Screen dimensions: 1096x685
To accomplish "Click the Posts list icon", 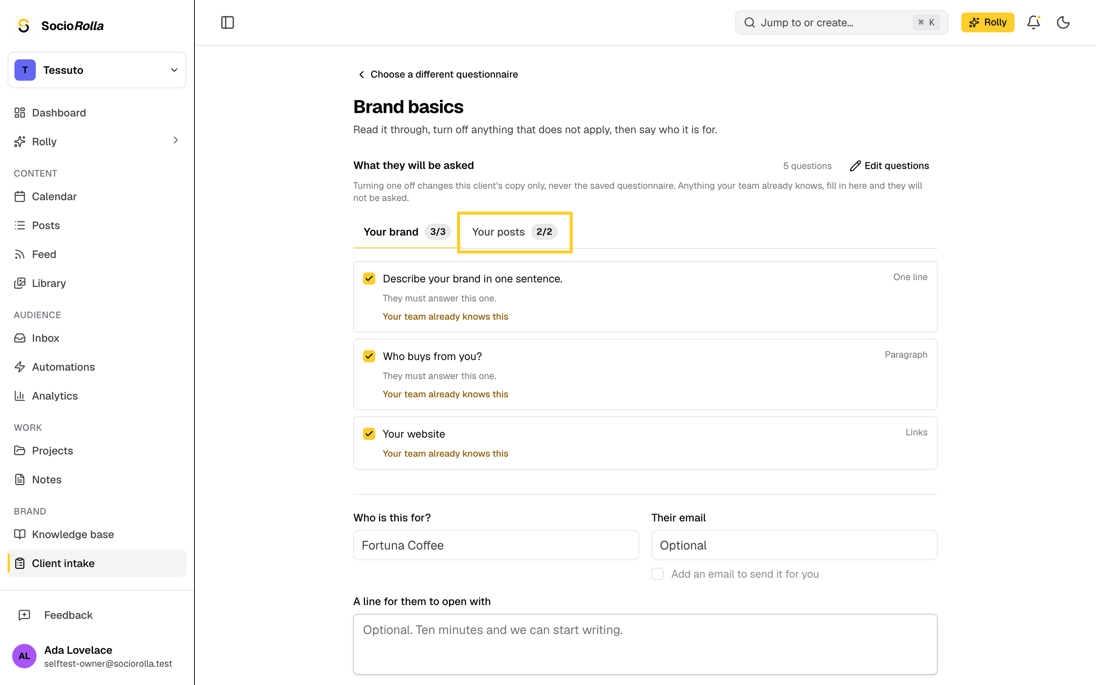I will [19, 225].
